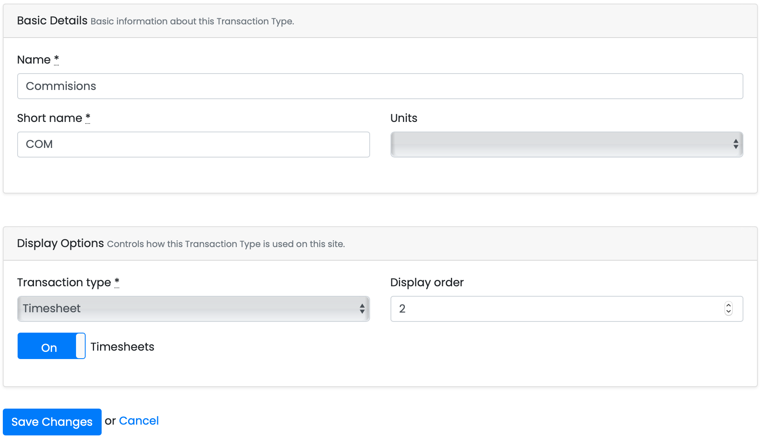Click the required asterisk beside Name
The image size is (761, 439).
coord(56,60)
